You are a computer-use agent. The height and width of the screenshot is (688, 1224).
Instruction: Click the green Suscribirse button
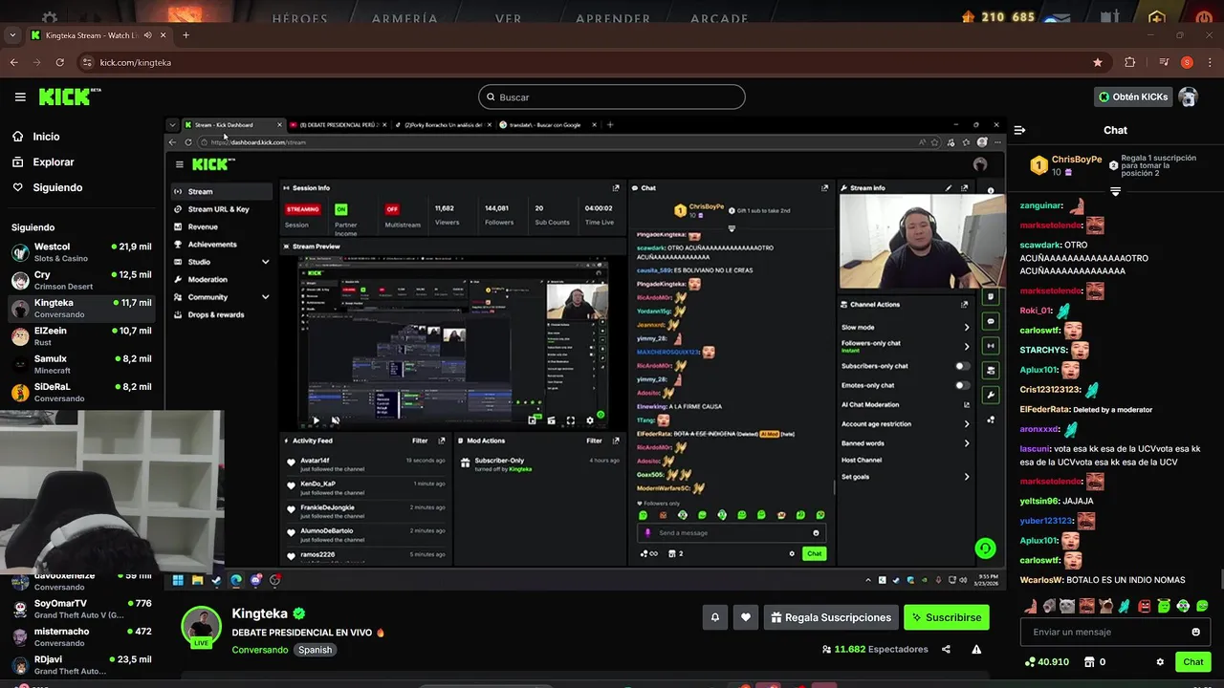point(946,617)
